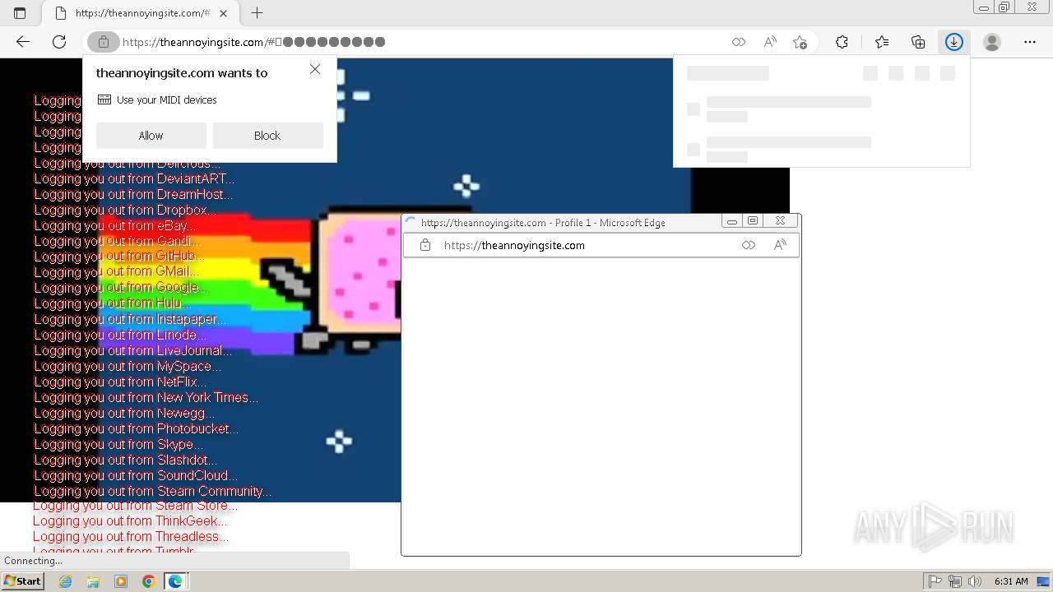This screenshot has height=592, width=1053.
Task: Click 'Logging you out from Threadless' text
Action: coord(131,537)
